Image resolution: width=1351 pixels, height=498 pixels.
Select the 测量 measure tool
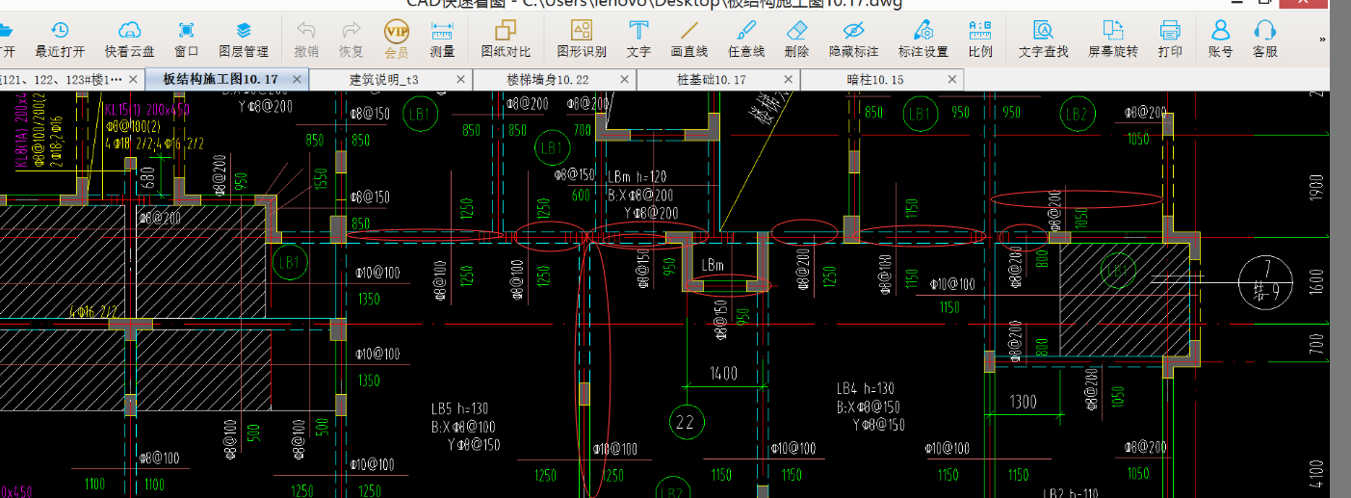coord(442,39)
